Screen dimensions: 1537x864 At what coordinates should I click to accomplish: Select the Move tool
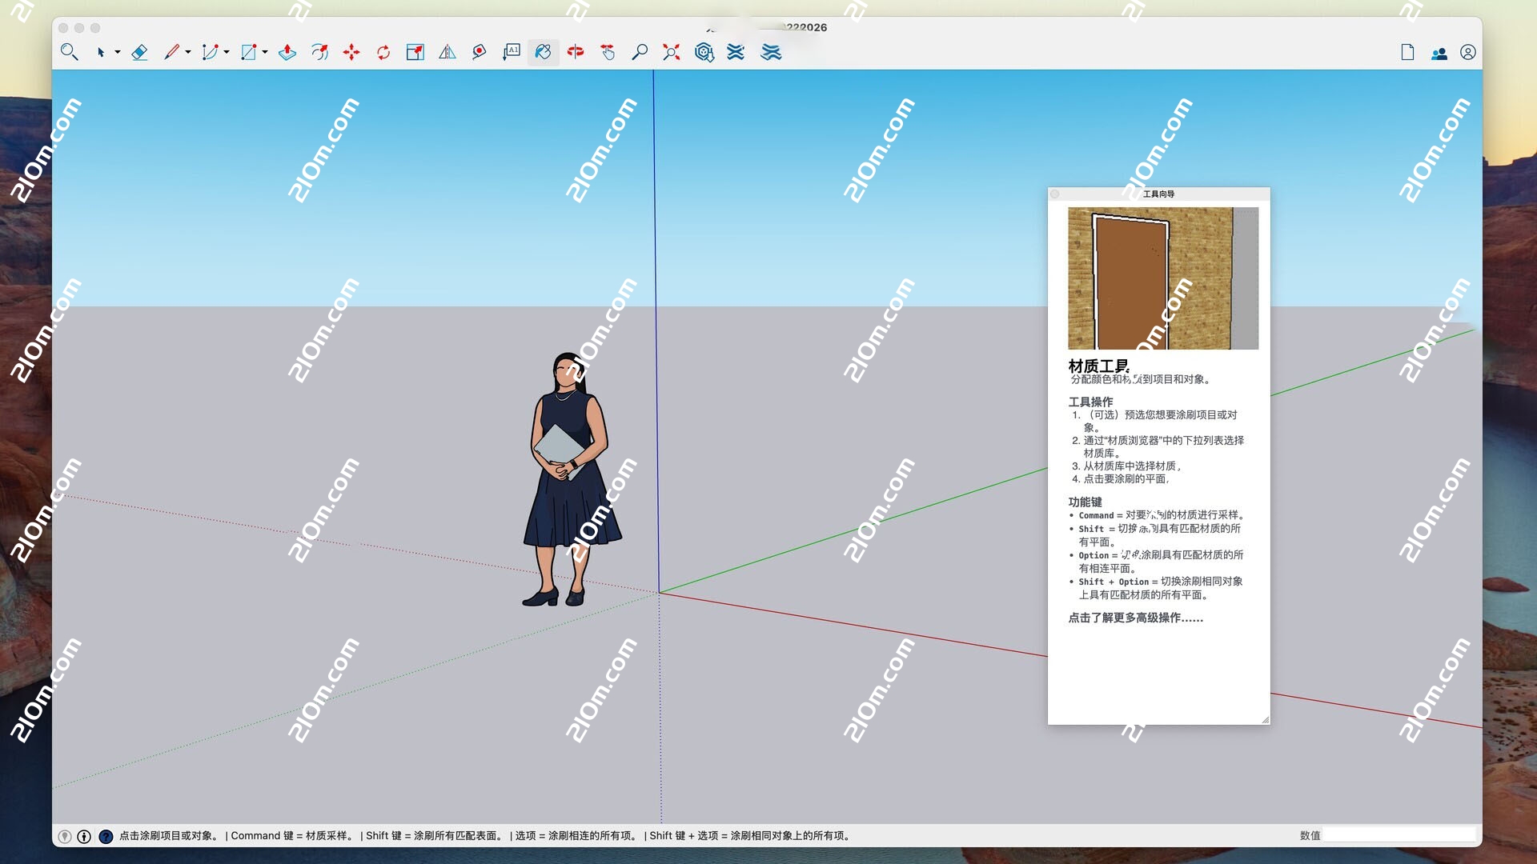click(x=352, y=53)
